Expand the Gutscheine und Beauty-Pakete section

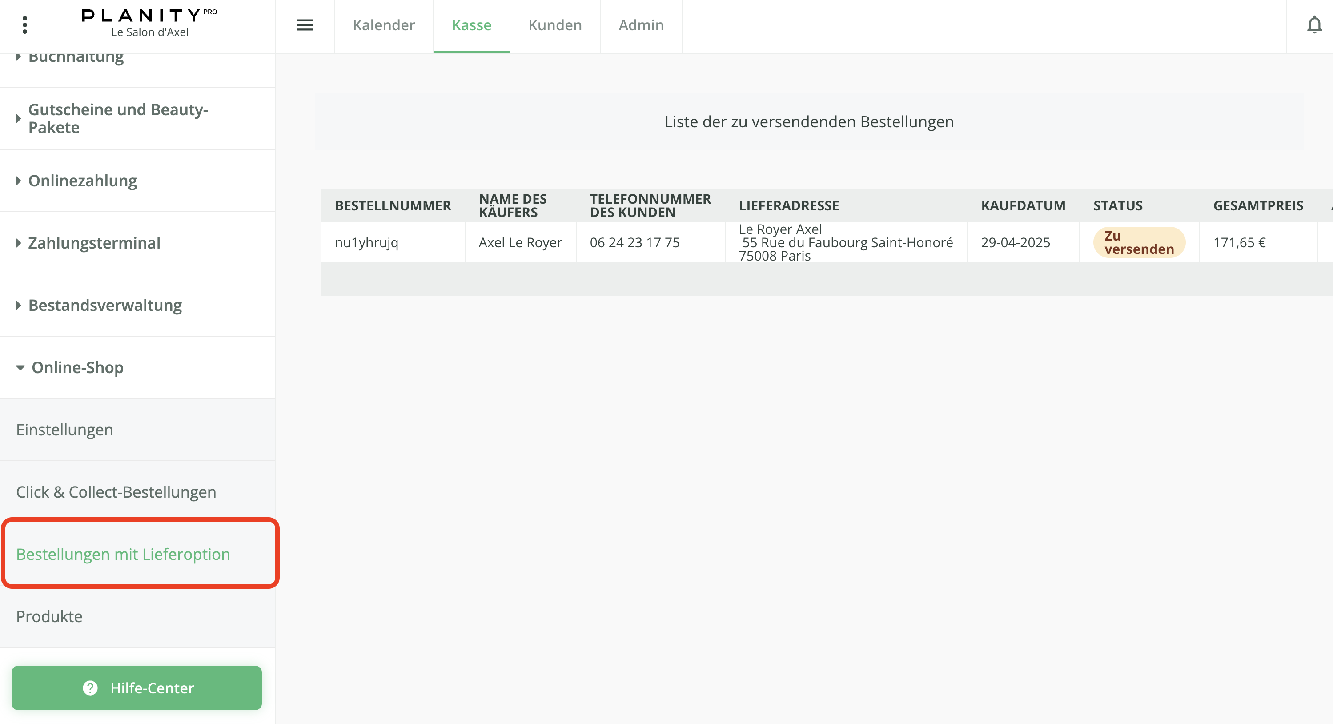118,118
